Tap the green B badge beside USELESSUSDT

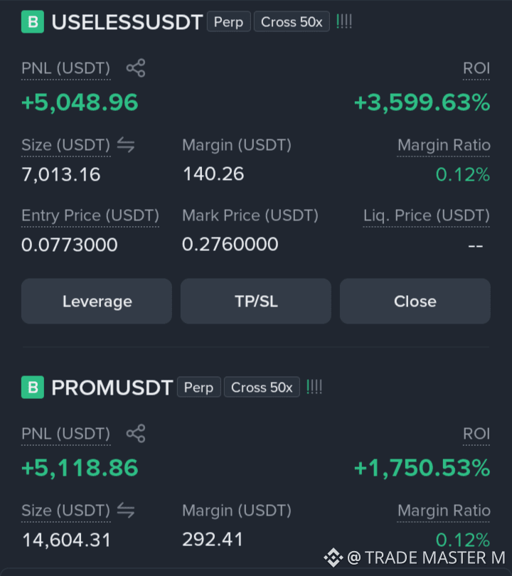click(33, 22)
